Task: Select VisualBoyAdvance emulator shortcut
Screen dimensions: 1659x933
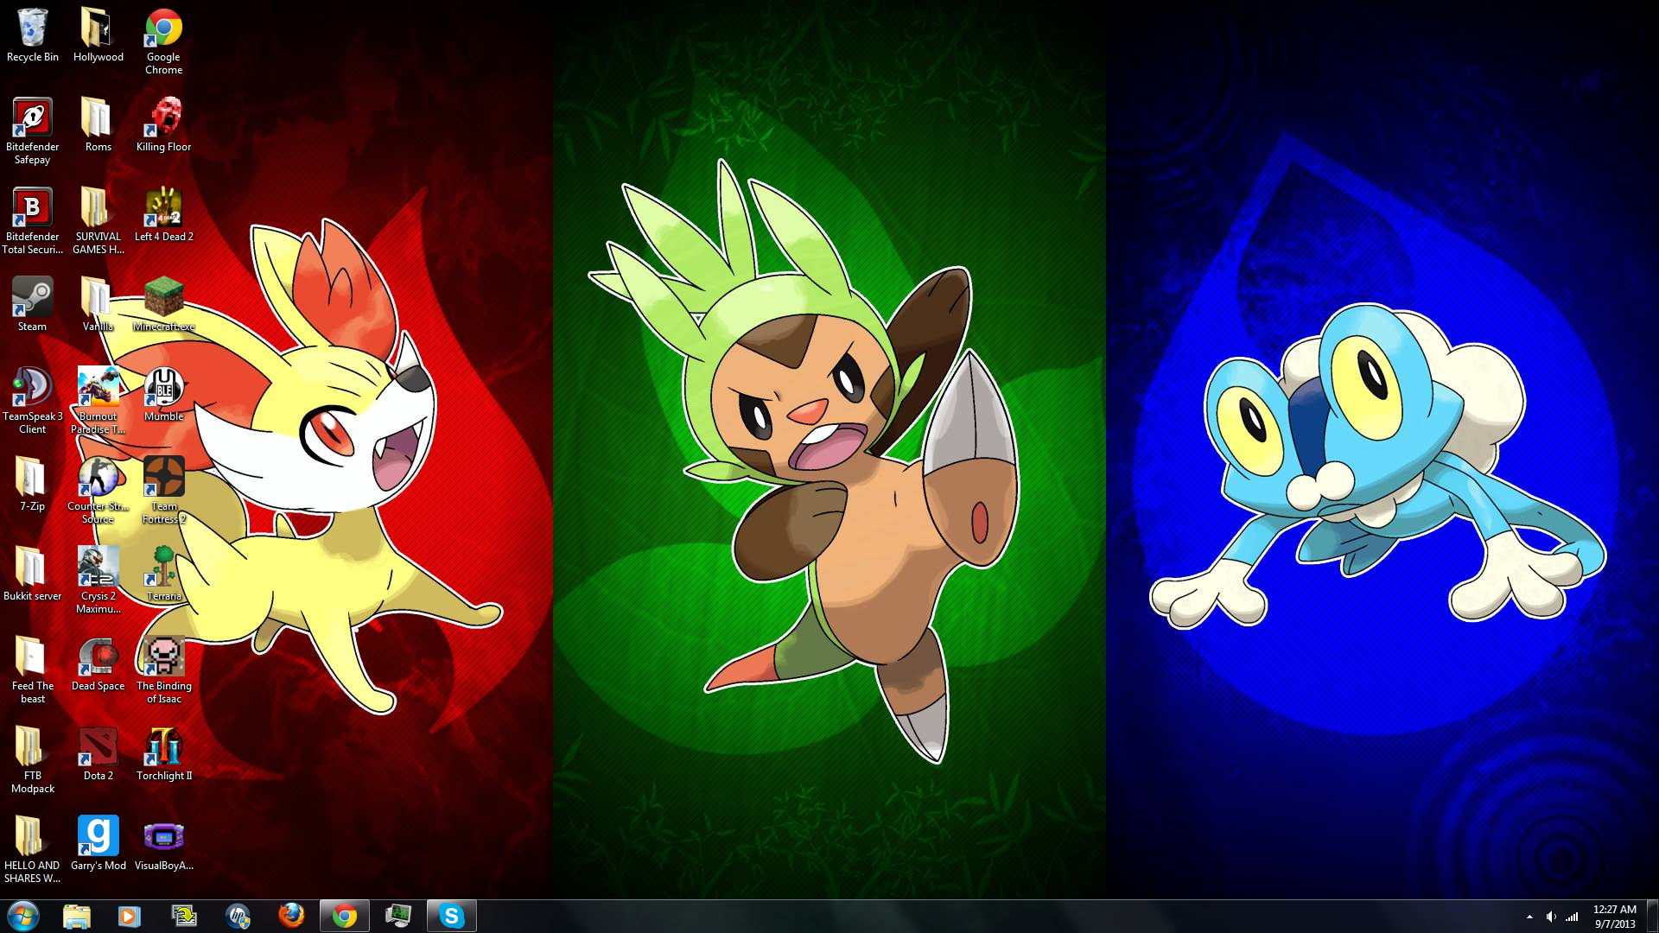Action: (x=164, y=845)
